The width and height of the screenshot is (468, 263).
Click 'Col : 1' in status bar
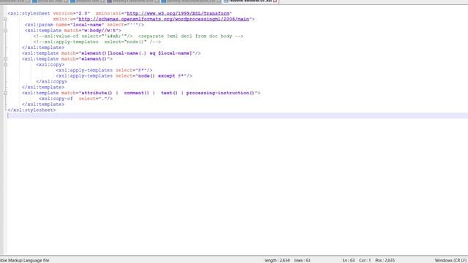[365, 260]
